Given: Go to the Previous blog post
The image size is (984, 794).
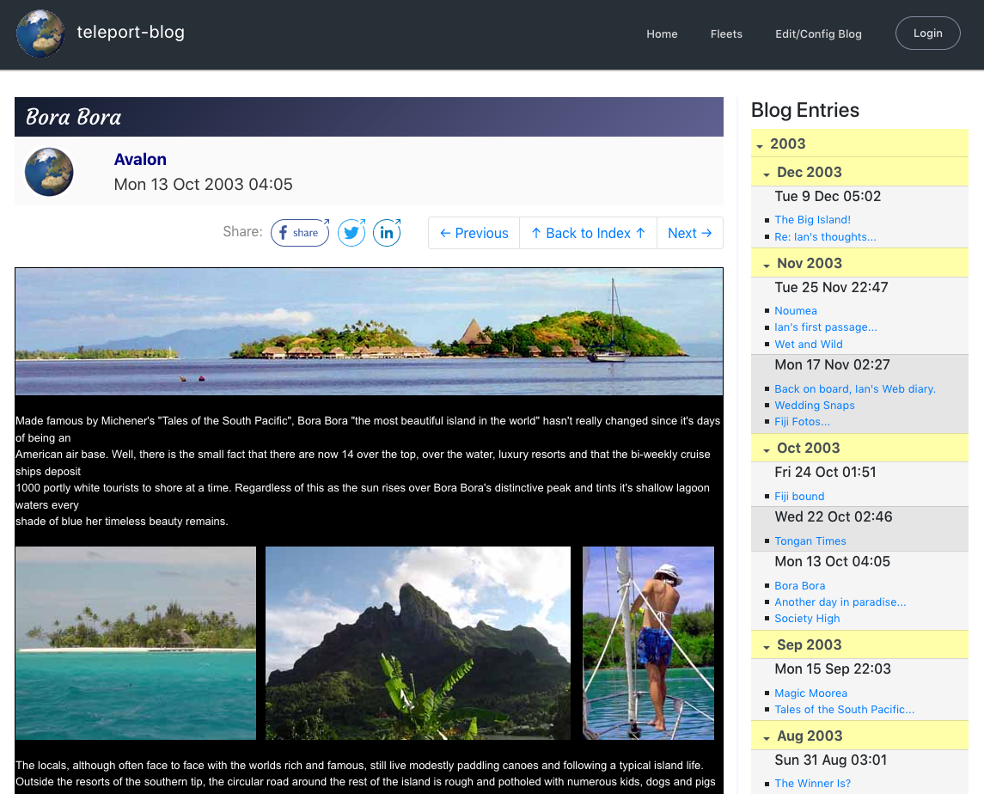Looking at the screenshot, I should click(474, 233).
